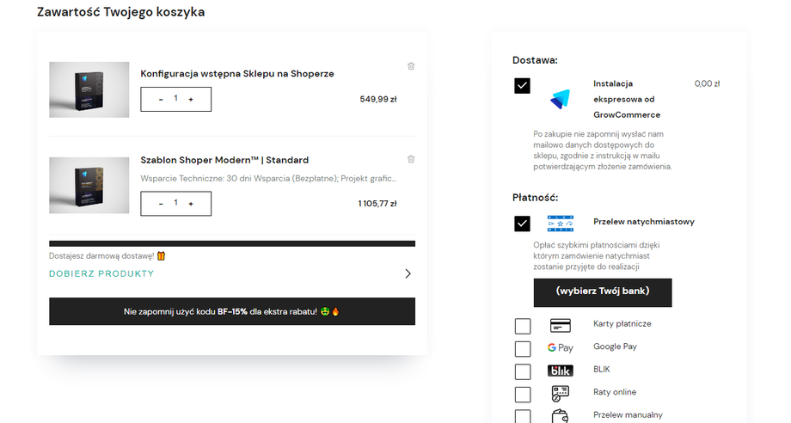Image resolution: width=791 pixels, height=423 pixels.
Task: Click the free delivery progress bar
Action: 232,243
